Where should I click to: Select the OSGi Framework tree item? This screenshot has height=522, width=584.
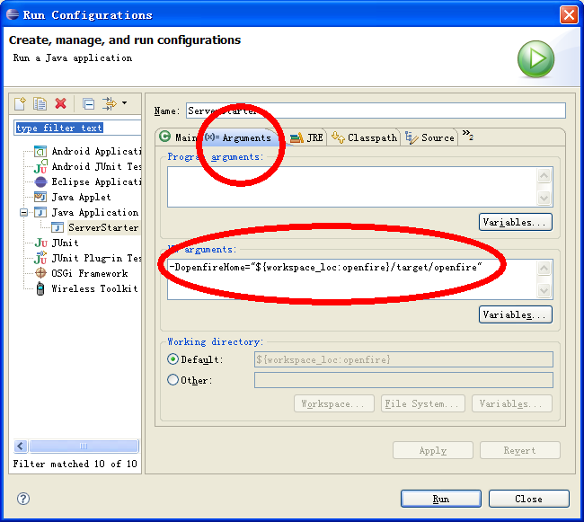click(89, 273)
